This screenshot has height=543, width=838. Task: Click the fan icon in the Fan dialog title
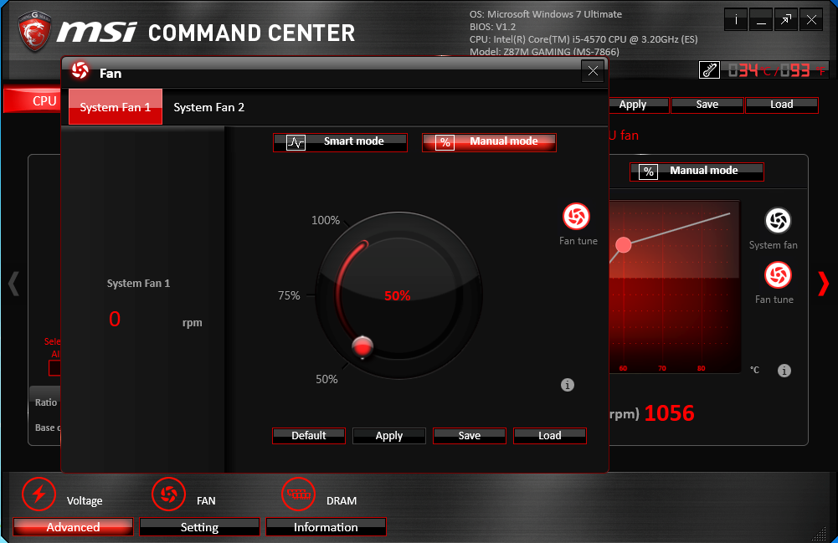click(80, 70)
